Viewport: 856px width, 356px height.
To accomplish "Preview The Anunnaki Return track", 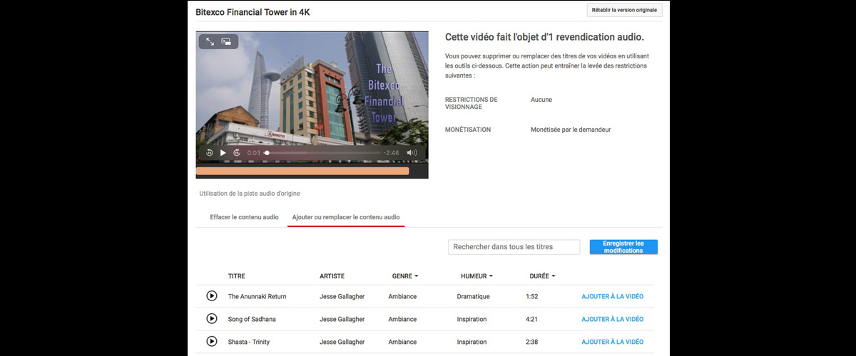I will click(212, 295).
